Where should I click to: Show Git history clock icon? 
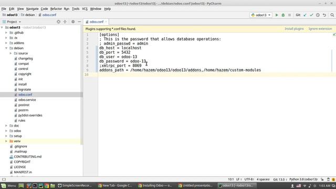tap(318, 15)
